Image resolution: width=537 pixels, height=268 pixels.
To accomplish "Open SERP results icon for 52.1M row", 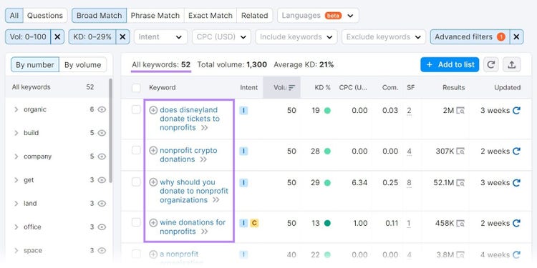I will click(x=460, y=183).
